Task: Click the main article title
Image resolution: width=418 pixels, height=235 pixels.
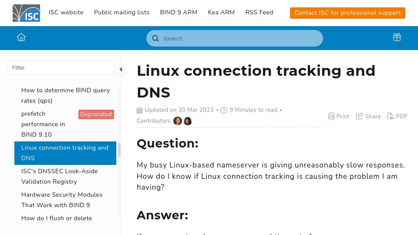Action: [256, 81]
